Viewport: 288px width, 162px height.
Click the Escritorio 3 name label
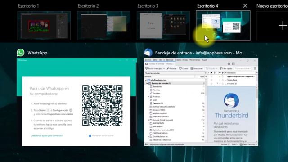[148, 6]
